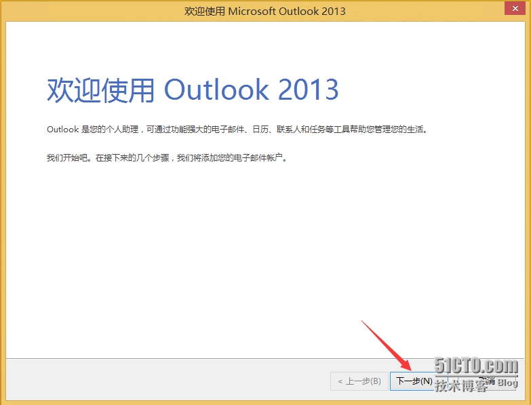Click the window title bar text

tap(265, 11)
